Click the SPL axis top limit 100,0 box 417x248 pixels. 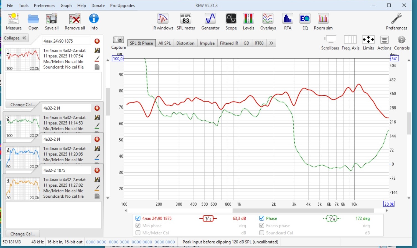coord(118,59)
